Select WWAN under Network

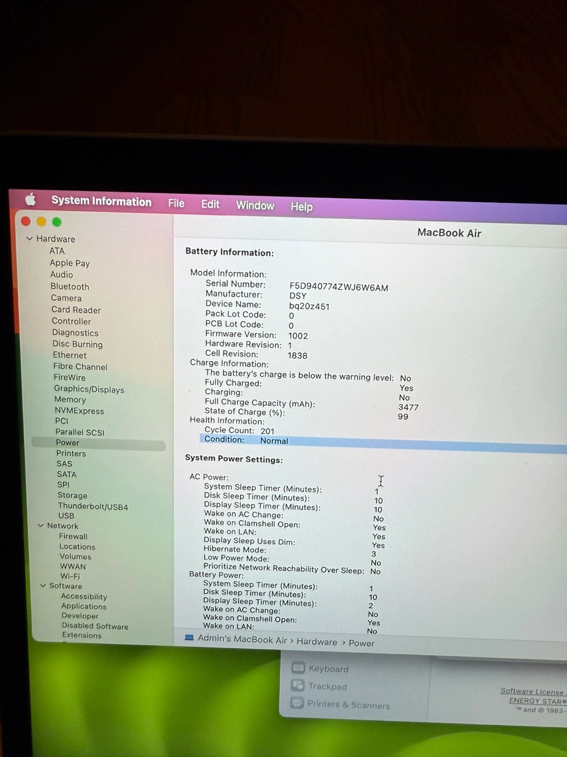[73, 567]
